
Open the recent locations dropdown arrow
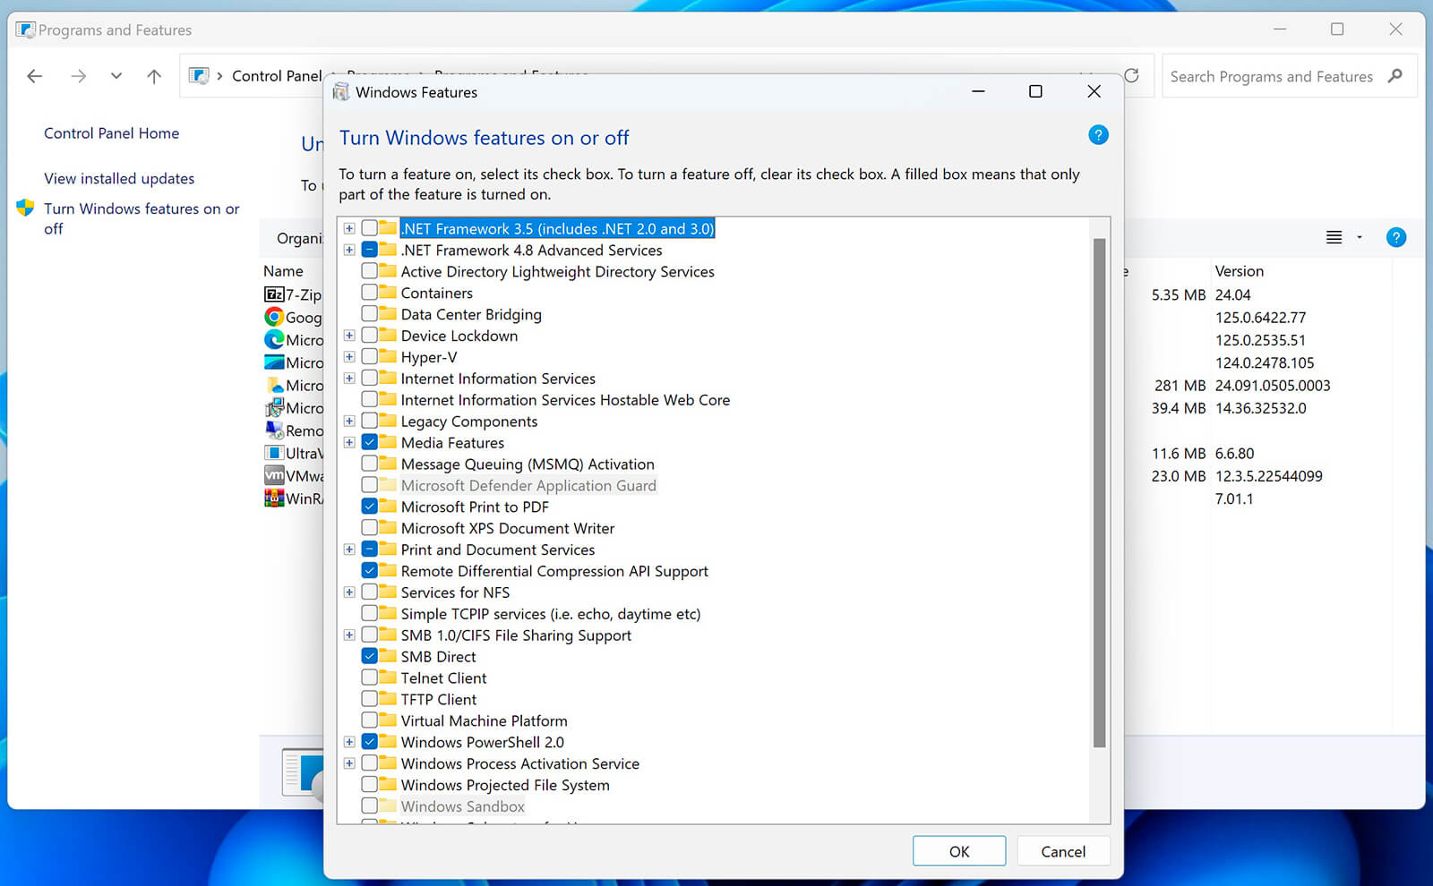(x=116, y=76)
